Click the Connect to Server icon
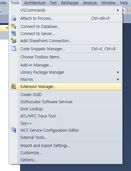The height and width of the screenshot is (171, 131). 14,34
